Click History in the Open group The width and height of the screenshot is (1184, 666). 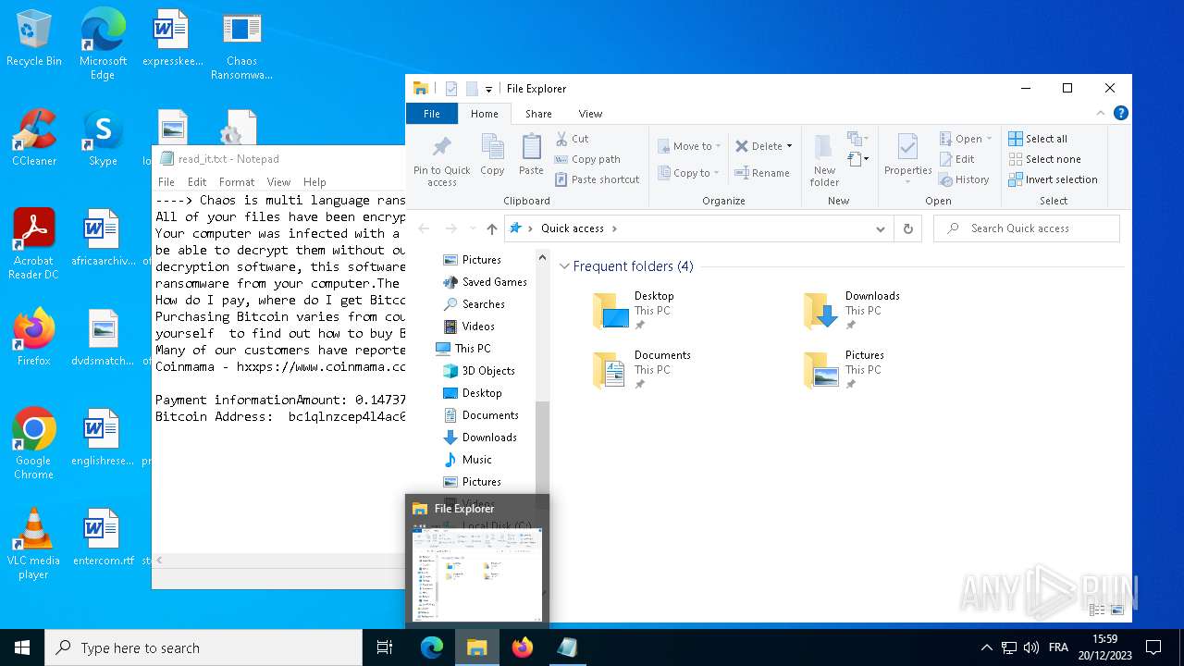(x=965, y=179)
